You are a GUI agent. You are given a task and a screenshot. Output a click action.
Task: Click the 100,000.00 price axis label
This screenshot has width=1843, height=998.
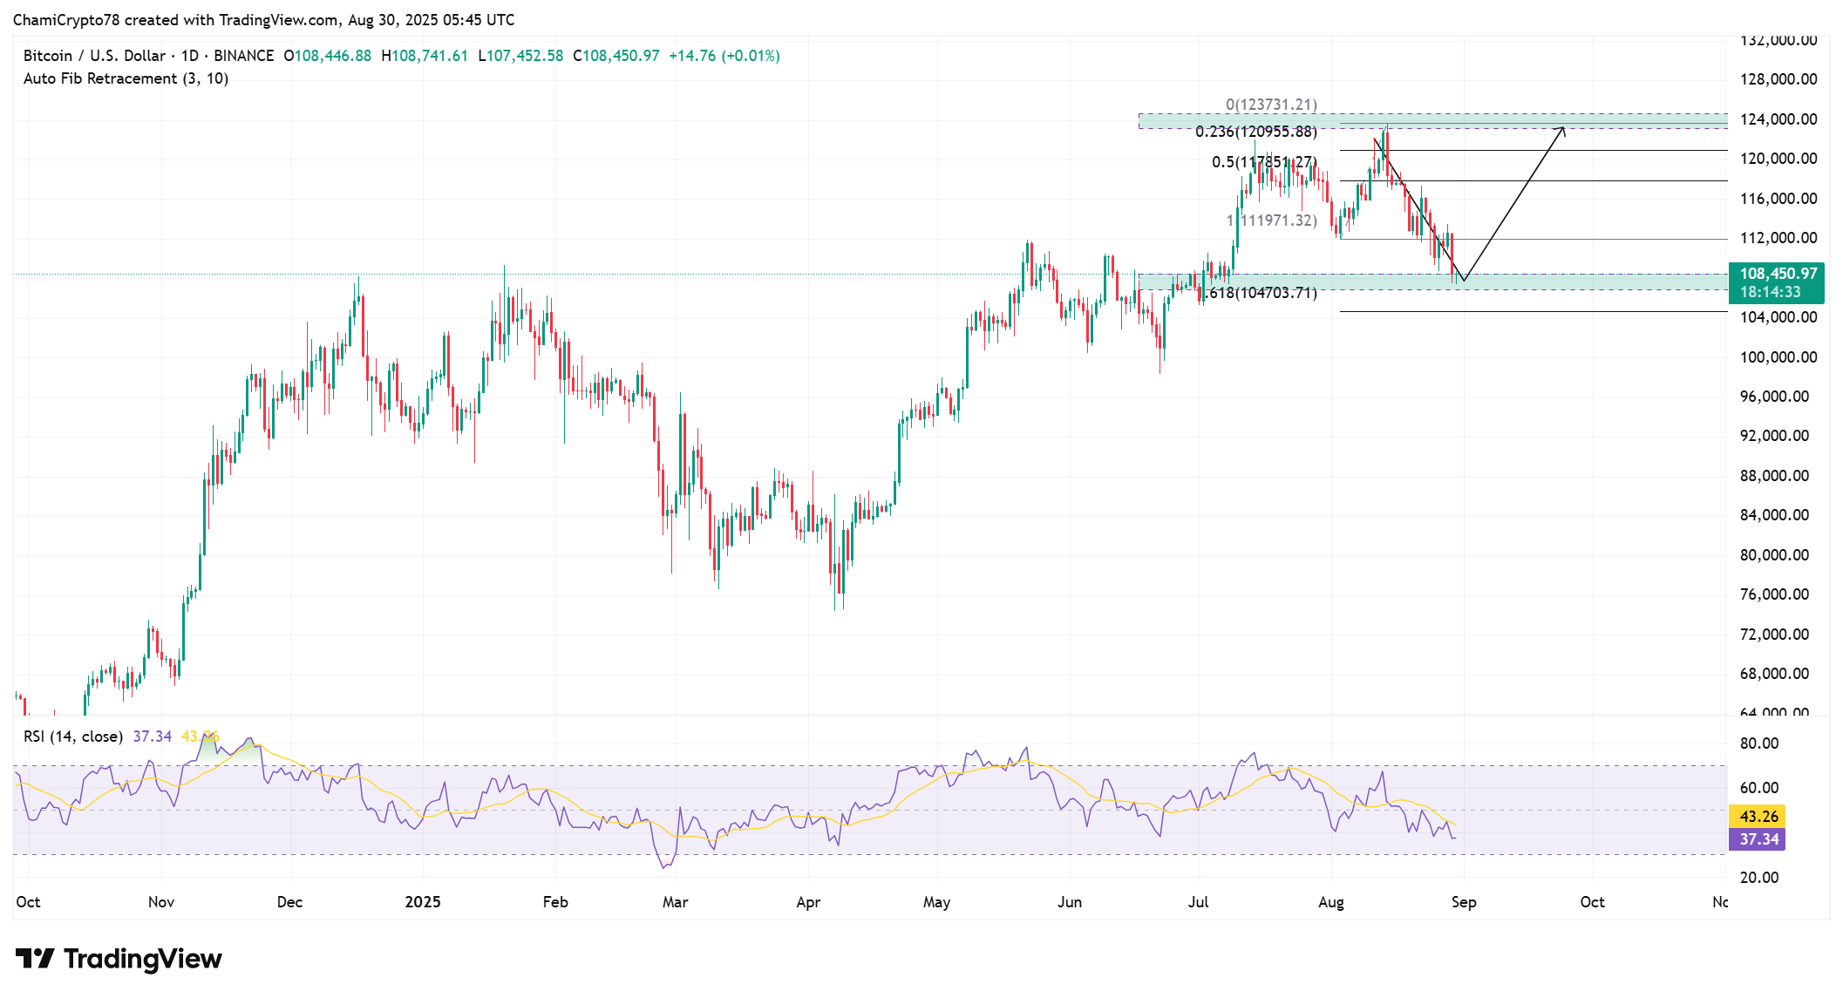coord(1778,357)
